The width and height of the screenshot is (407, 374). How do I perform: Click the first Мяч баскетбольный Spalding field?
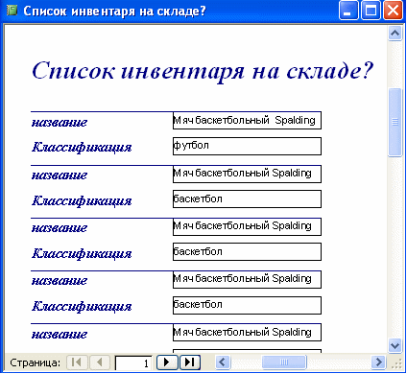click(247, 120)
